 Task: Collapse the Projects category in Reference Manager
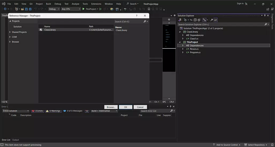coord(10,21)
